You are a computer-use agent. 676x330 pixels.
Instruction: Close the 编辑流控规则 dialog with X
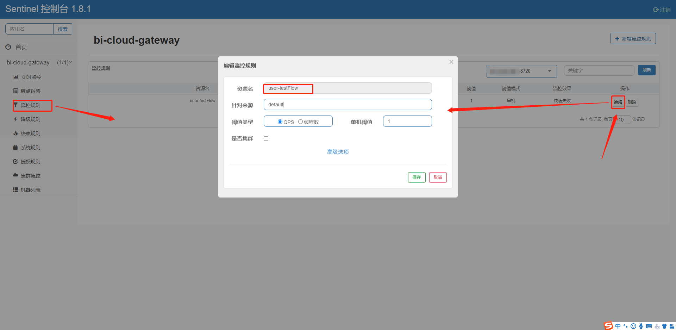click(451, 62)
